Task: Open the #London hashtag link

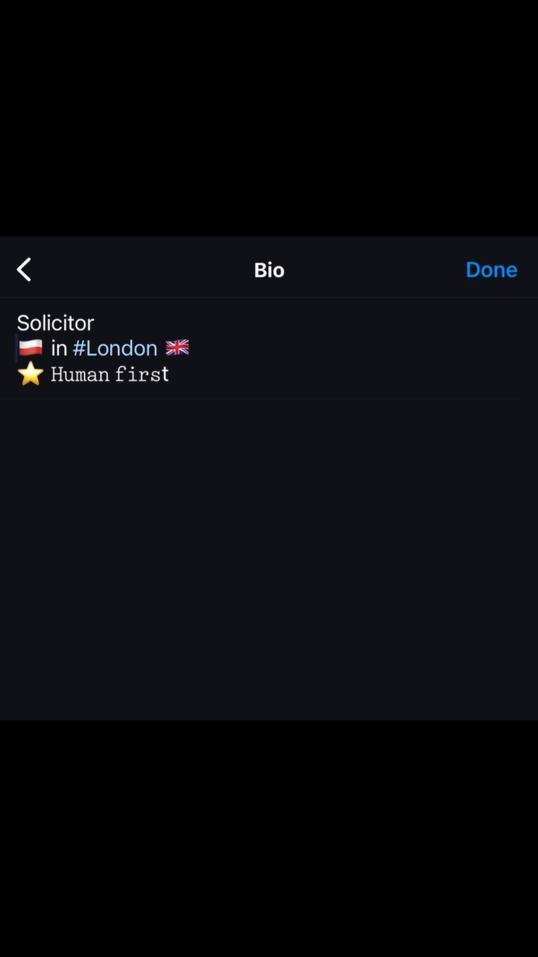Action: click(115, 348)
